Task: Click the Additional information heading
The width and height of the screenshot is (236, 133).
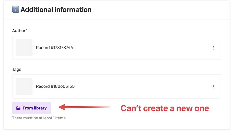Action: [x=56, y=10]
